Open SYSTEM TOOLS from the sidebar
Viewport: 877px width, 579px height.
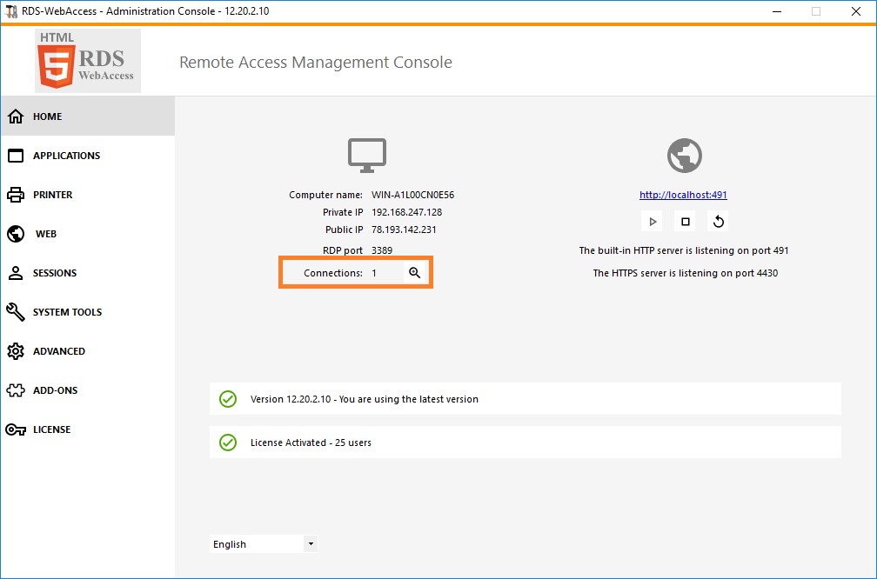click(x=88, y=312)
